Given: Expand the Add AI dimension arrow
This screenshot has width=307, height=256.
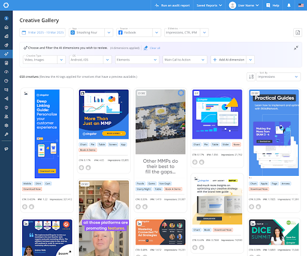Looking at the screenshot, I should click(251, 60).
